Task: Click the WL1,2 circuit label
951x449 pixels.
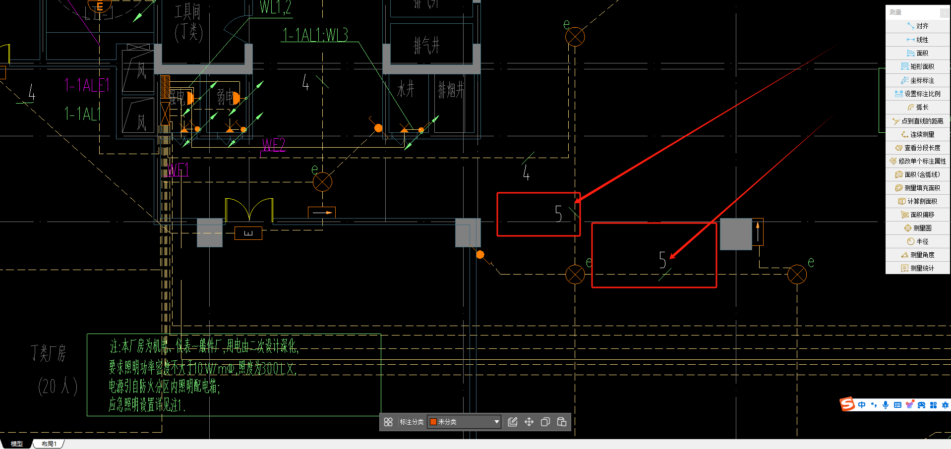Action: [x=275, y=7]
